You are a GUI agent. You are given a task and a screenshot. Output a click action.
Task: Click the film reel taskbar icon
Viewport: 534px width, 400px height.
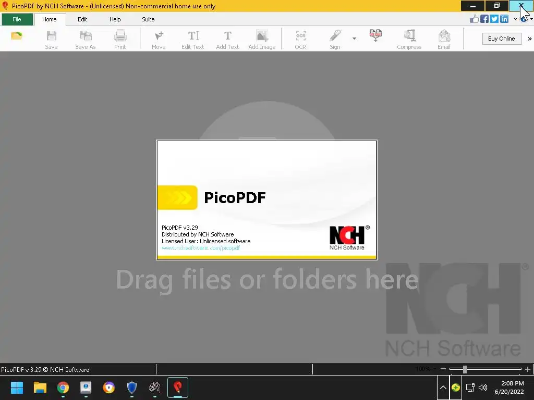click(x=154, y=387)
